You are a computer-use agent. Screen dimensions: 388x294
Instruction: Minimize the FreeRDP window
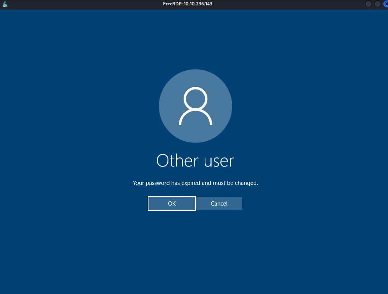click(x=369, y=4)
